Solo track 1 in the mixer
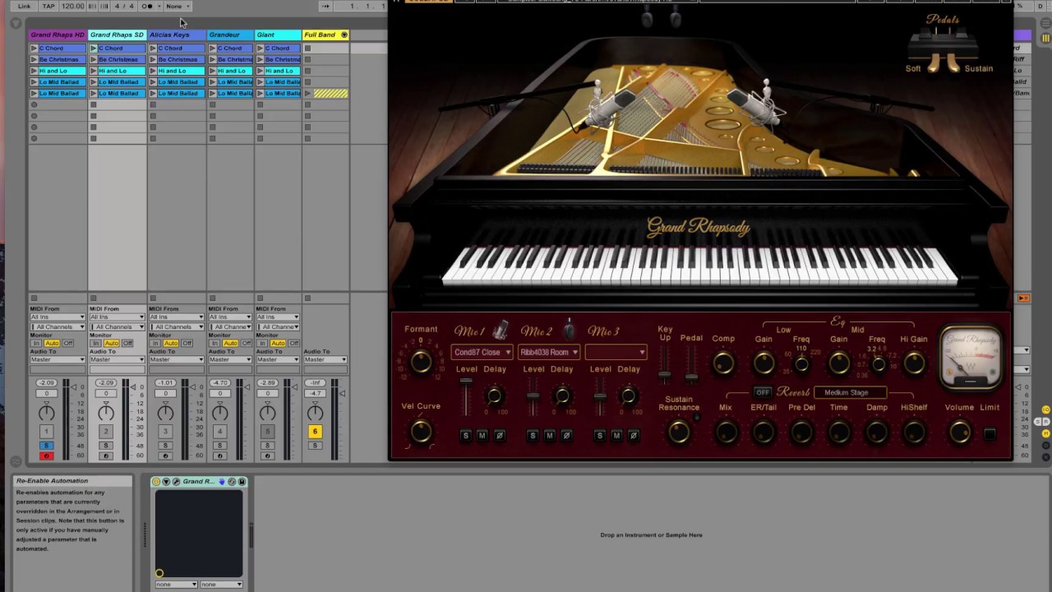The image size is (1052, 592). pos(46,446)
